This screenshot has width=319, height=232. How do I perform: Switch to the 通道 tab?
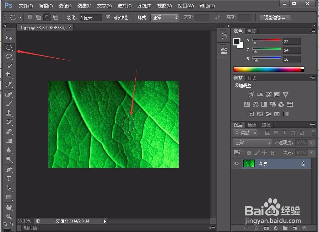(252, 125)
